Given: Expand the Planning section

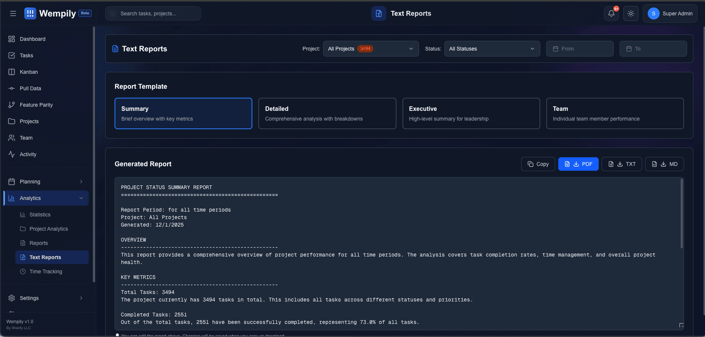Looking at the screenshot, I should pyautogui.click(x=46, y=182).
